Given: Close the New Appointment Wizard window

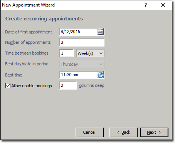Looking at the screenshot, I should pos(163,5).
